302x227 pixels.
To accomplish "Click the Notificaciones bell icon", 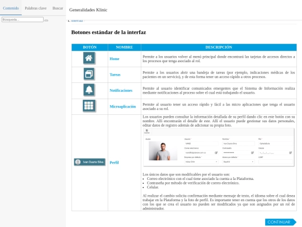I will [89, 90].
